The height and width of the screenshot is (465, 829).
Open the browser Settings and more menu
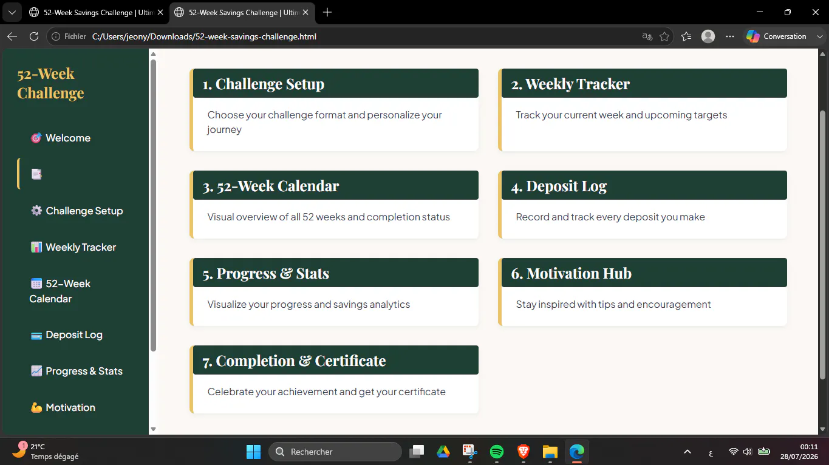730,36
